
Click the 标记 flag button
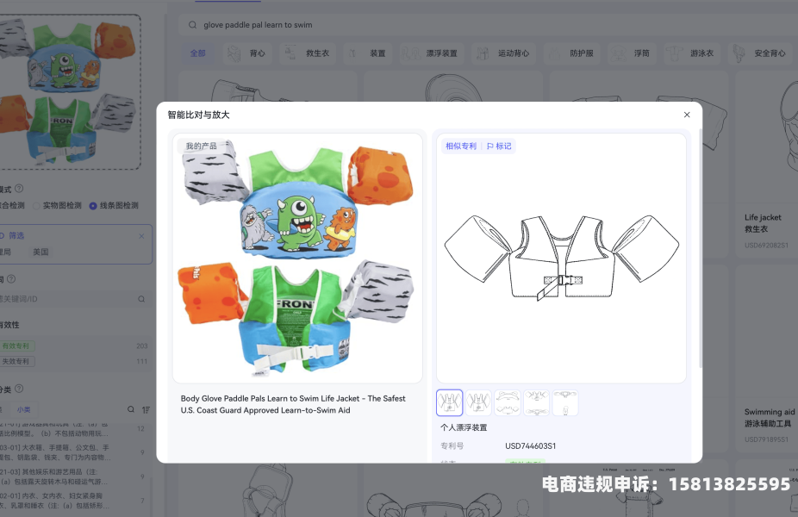tap(499, 146)
